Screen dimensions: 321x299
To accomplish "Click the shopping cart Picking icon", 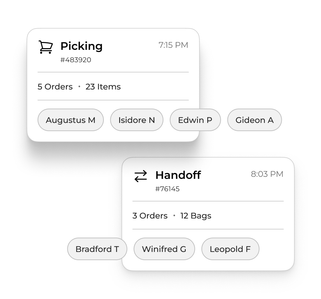I will (x=45, y=47).
